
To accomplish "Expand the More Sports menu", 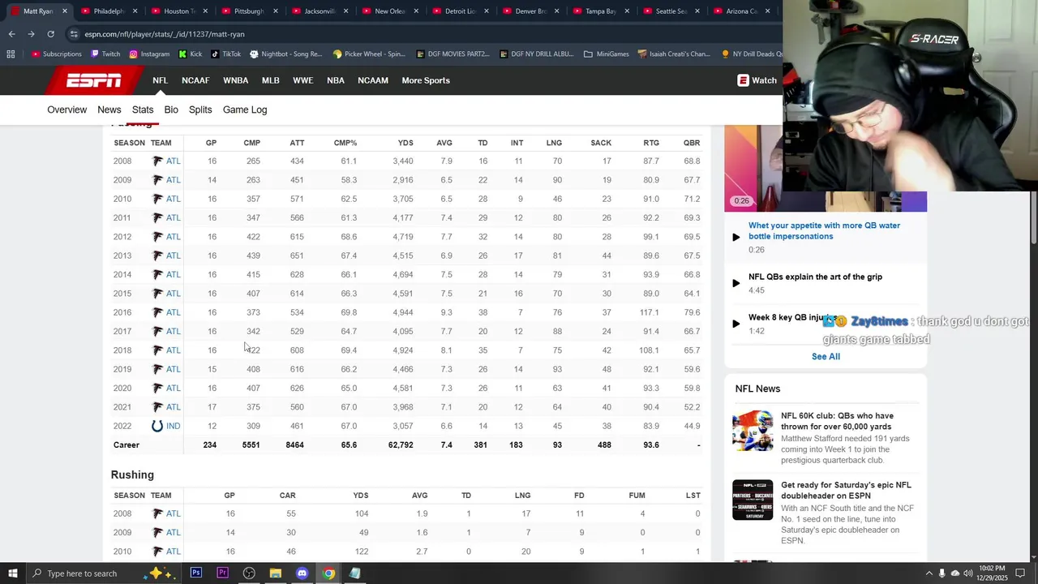I will (426, 80).
